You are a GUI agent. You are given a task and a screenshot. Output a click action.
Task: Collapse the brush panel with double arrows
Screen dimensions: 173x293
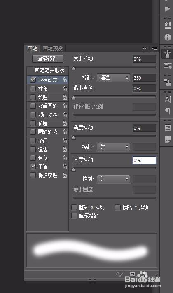click(x=144, y=48)
